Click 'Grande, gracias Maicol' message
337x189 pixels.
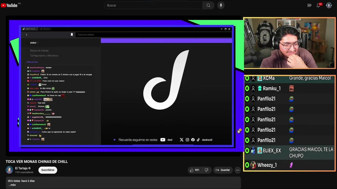tap(310, 78)
